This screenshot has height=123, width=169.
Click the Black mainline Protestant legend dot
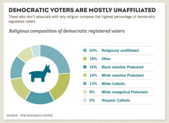tap(85, 67)
